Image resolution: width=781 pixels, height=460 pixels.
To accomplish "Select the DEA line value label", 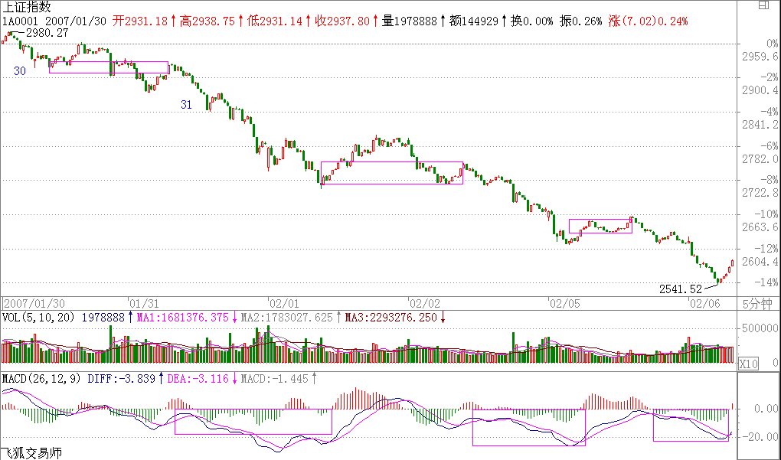I will coord(198,378).
